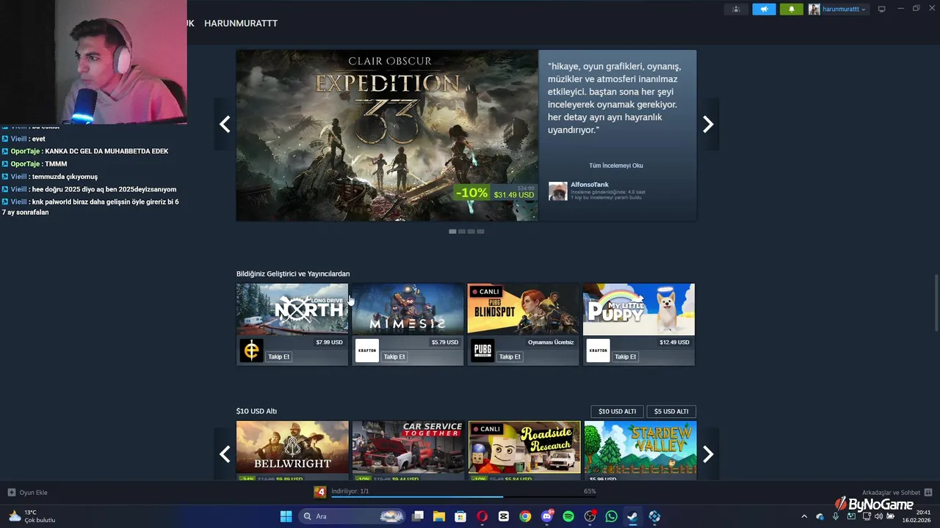Screen dimensions: 940x528
Task: Go to previous under-$10 games with left arrow
Action: 225,454
